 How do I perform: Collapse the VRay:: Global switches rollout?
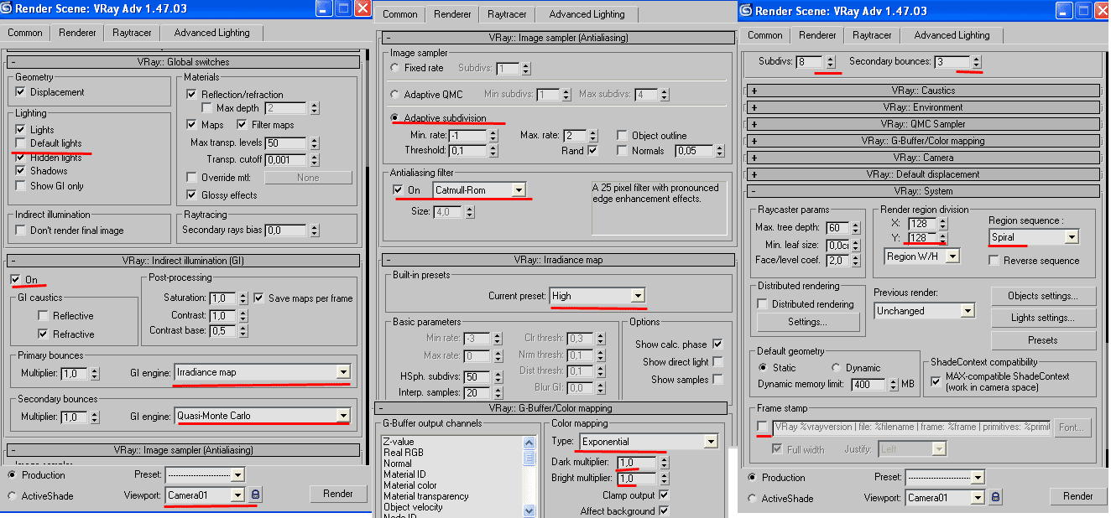(14, 61)
